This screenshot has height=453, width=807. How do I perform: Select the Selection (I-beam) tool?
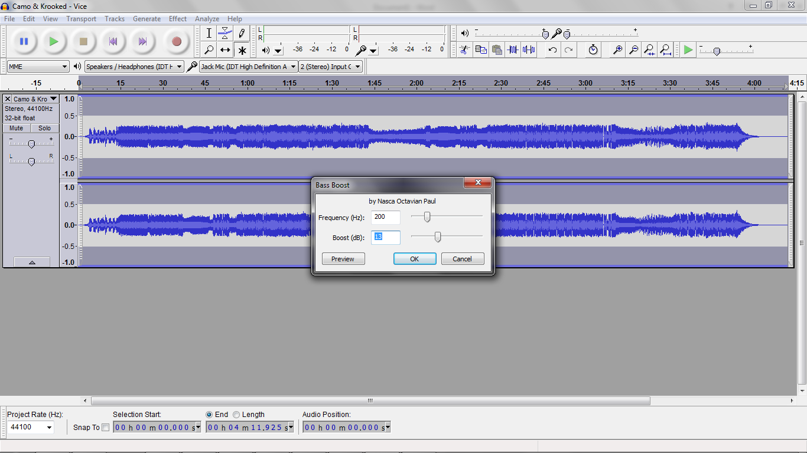[x=209, y=33]
